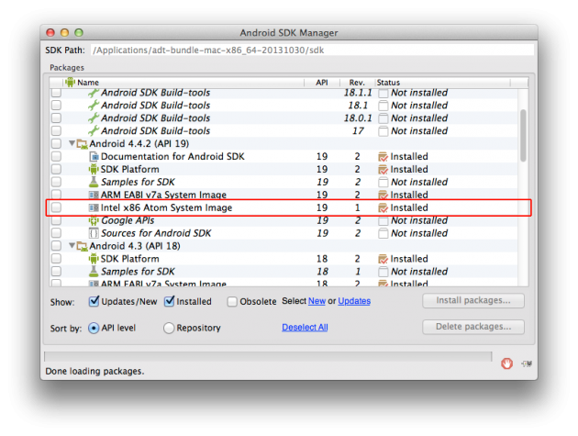
Task: Collapse the Android 4.3 (API 18) group
Action: [72, 247]
